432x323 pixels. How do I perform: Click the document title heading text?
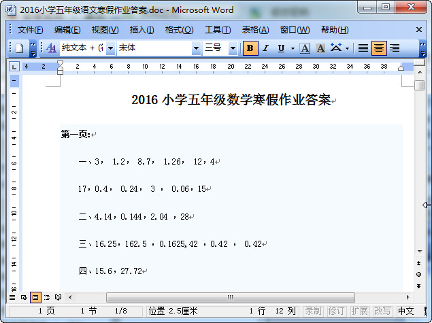pos(231,100)
